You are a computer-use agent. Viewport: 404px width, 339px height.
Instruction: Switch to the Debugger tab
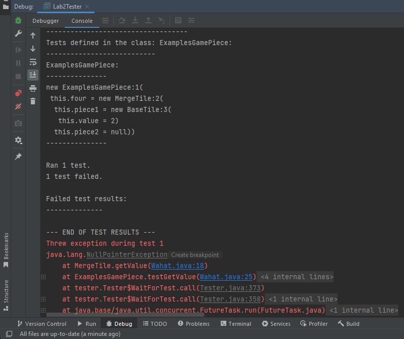click(46, 21)
